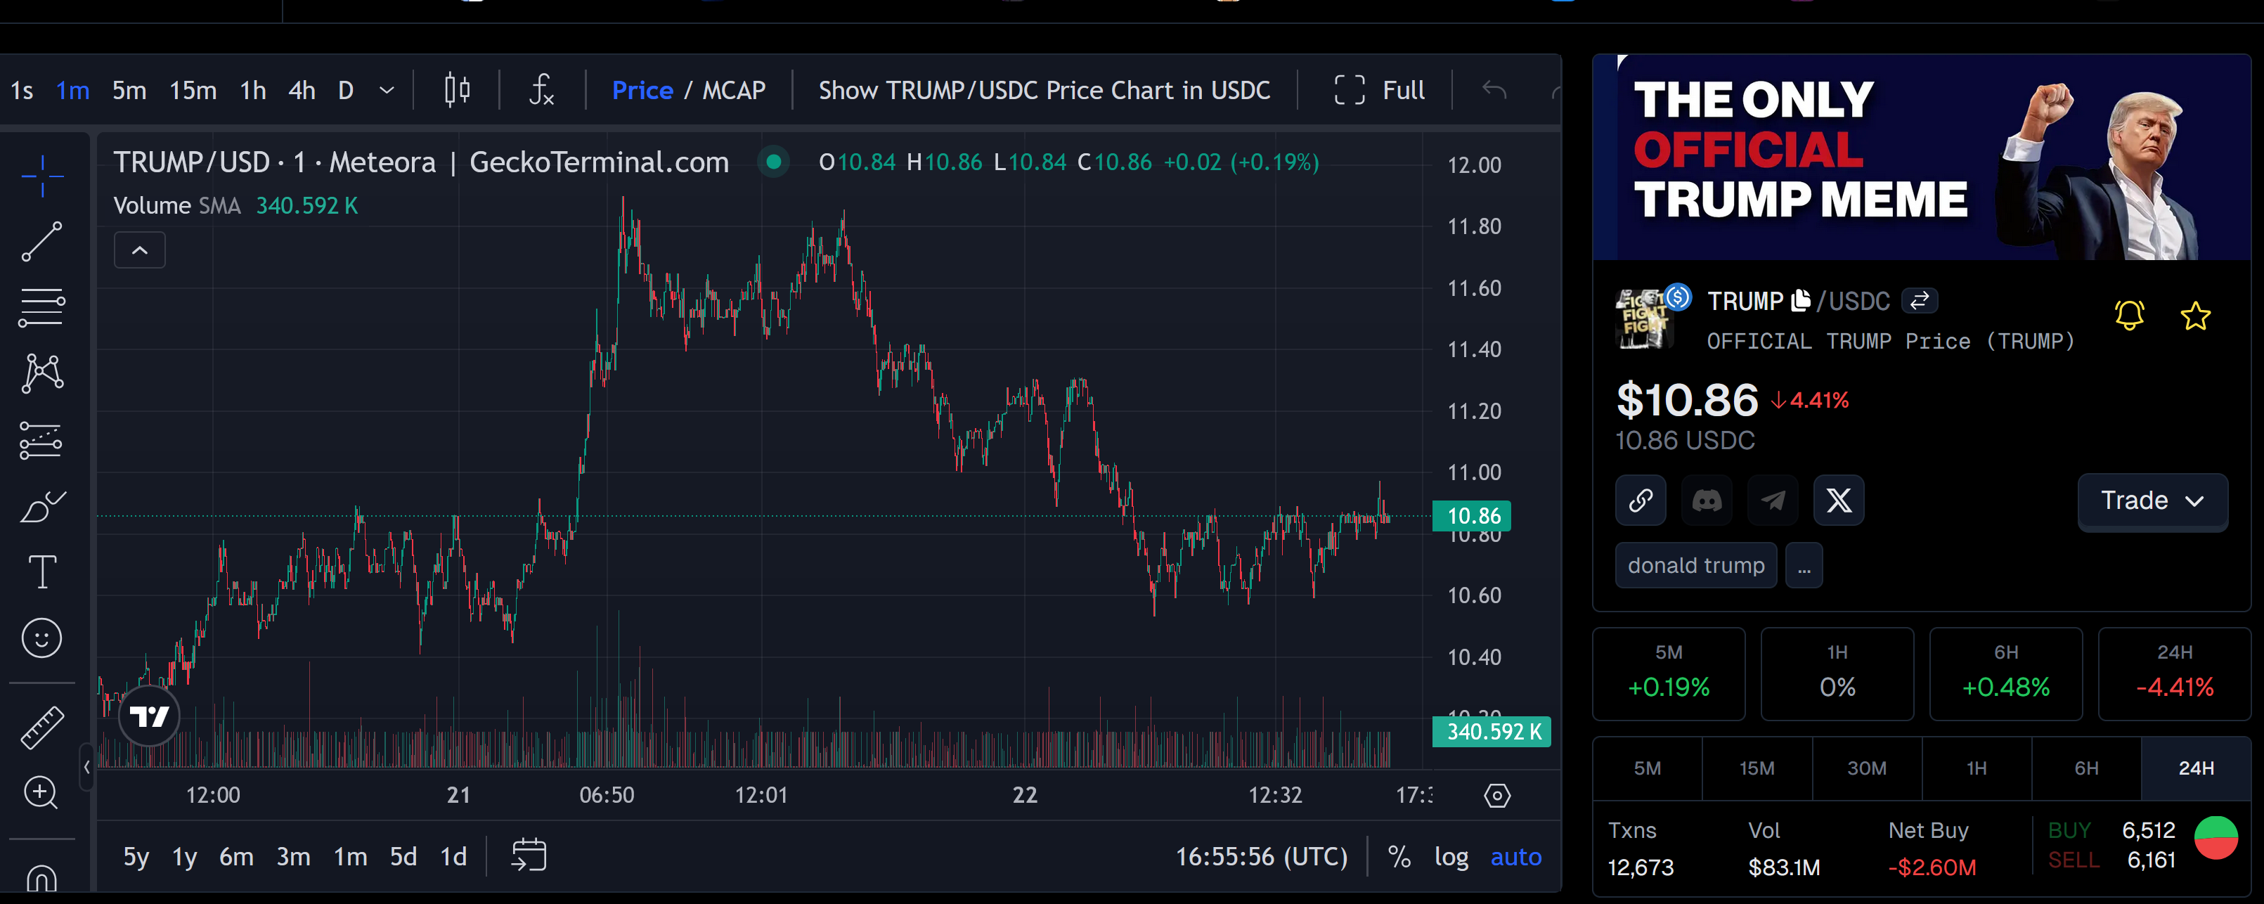Select the crosshair cursor tool

coord(42,176)
